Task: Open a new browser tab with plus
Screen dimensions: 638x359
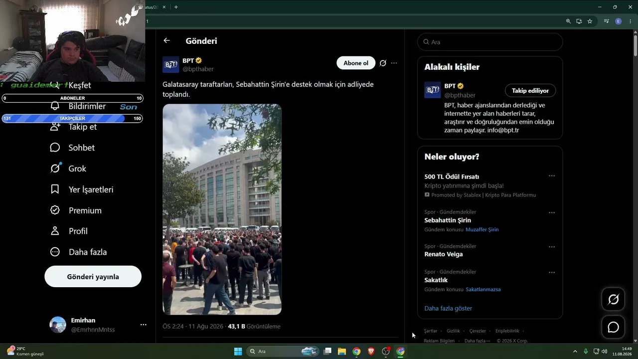Action: 176,7
